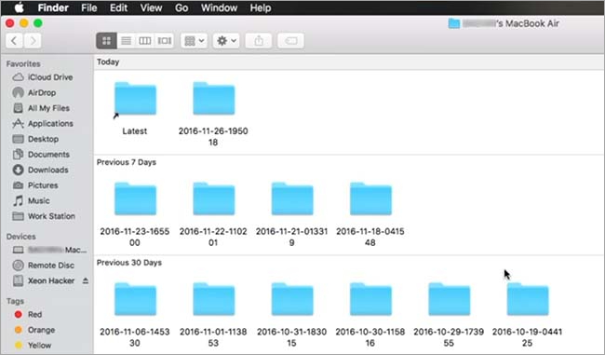Select folder 2016-11-26-195018
The image size is (605, 355).
point(213,99)
